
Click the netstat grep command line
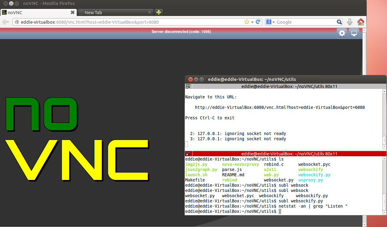(x=266, y=206)
